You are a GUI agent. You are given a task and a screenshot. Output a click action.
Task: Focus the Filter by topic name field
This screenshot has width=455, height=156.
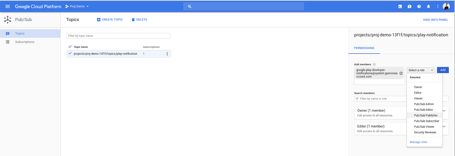[x=118, y=36]
